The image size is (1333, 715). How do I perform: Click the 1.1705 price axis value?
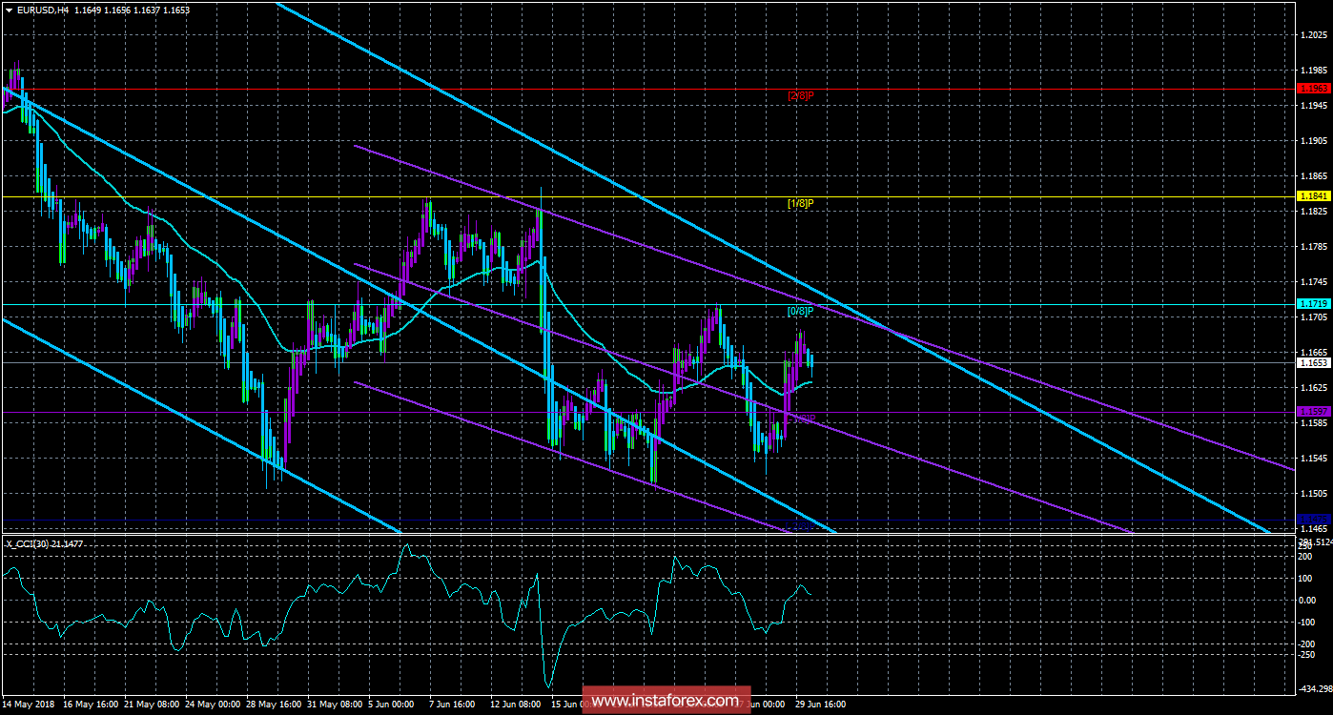1314,317
